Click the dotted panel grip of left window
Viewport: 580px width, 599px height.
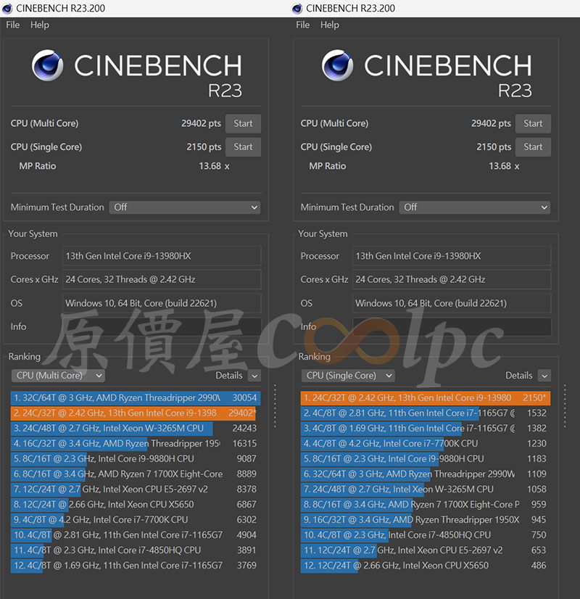[275, 405]
